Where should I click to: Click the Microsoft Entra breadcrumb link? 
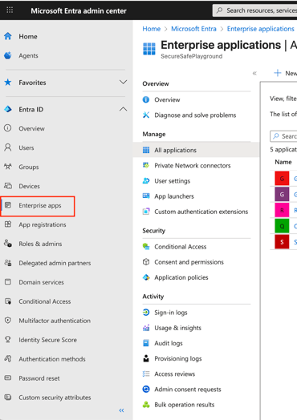click(x=193, y=29)
